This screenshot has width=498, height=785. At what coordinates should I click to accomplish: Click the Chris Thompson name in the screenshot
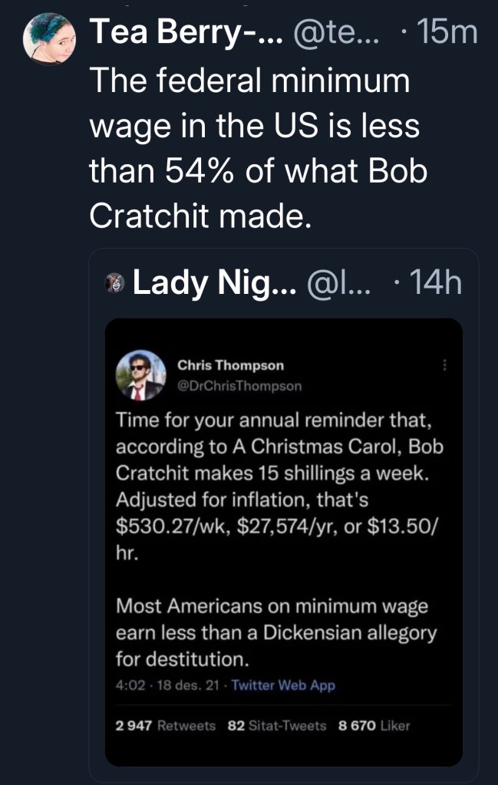[230, 365]
